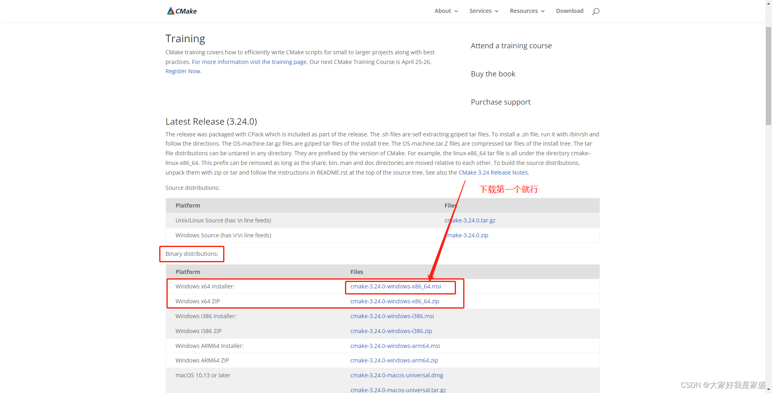Open the Download menu item
This screenshot has width=772, height=393.
[569, 11]
